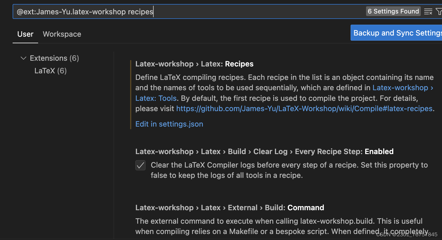
Task: Click the 'Clear the LaTeX Compiler logs' description
Action: [289, 170]
